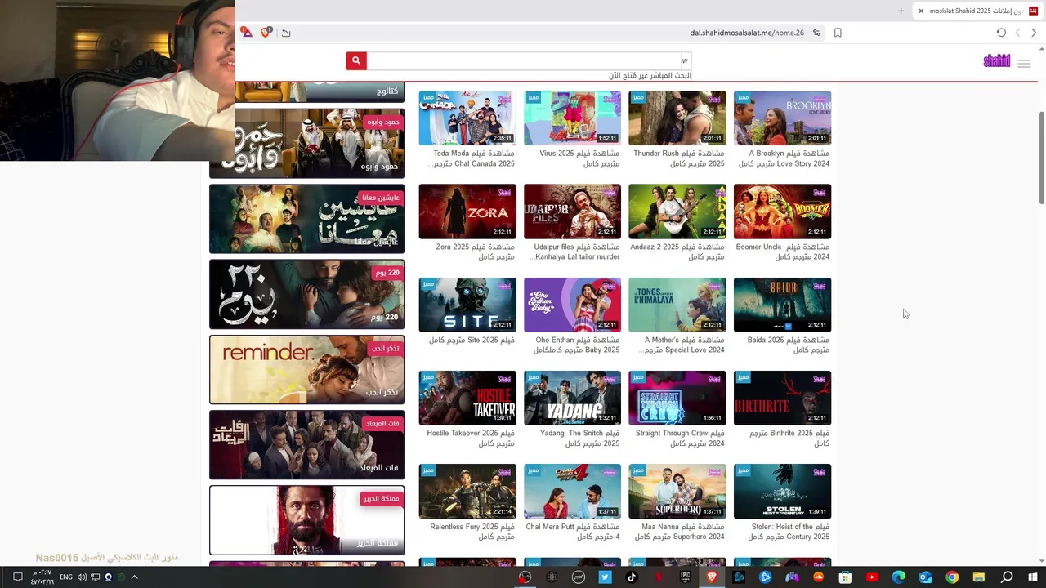
Task: Open Teda Meda Chal Canada 2025 title link
Action: (472, 158)
